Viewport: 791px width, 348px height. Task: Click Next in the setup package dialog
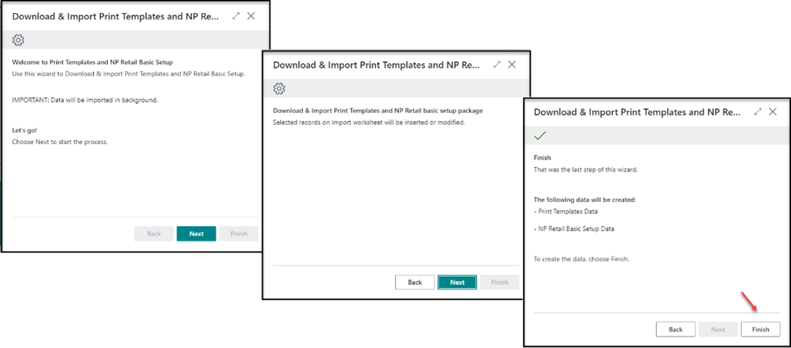tap(457, 283)
